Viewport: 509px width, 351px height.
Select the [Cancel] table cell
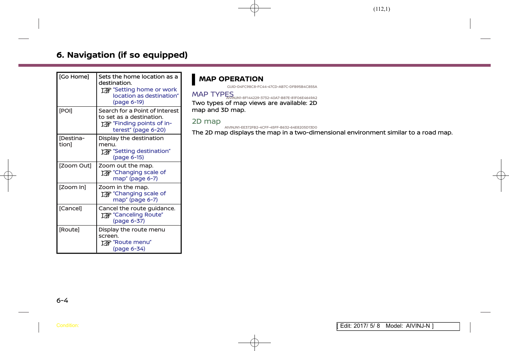tap(77, 215)
